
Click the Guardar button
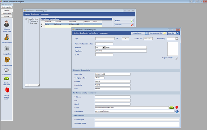tap(173, 33)
